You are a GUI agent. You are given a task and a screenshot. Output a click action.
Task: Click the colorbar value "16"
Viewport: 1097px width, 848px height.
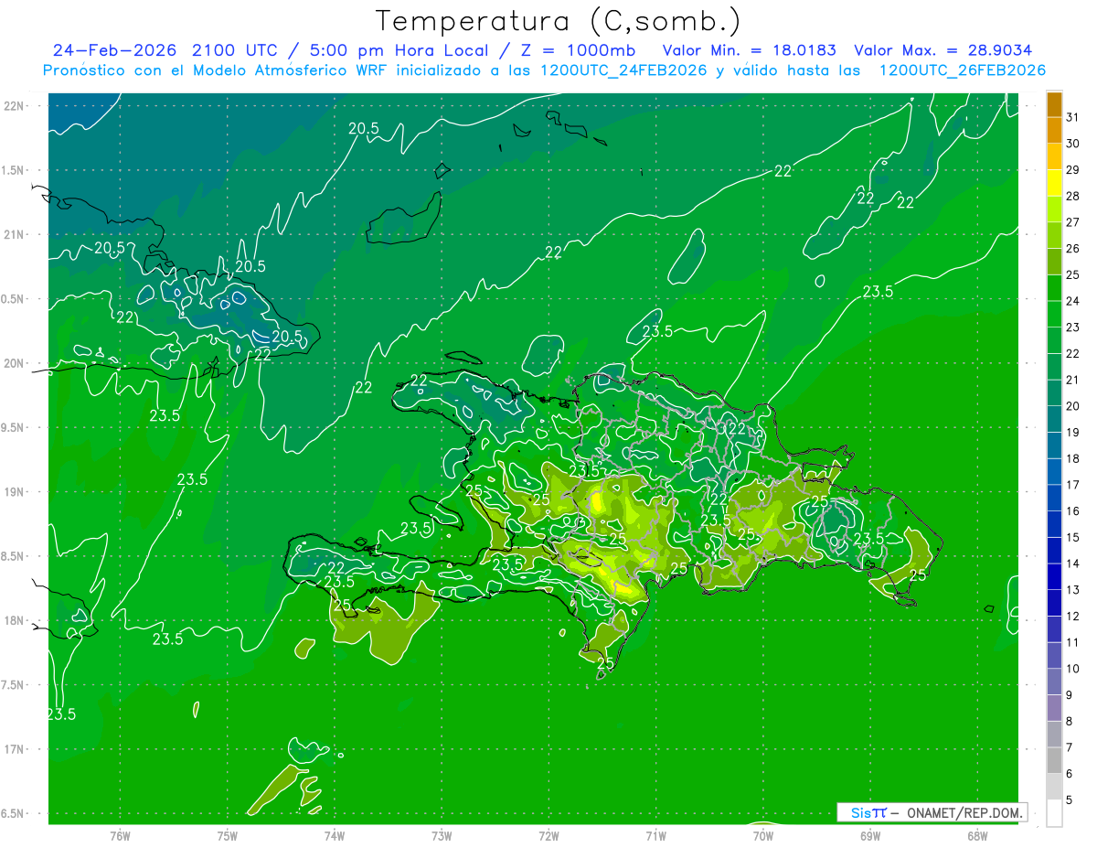[1072, 510]
